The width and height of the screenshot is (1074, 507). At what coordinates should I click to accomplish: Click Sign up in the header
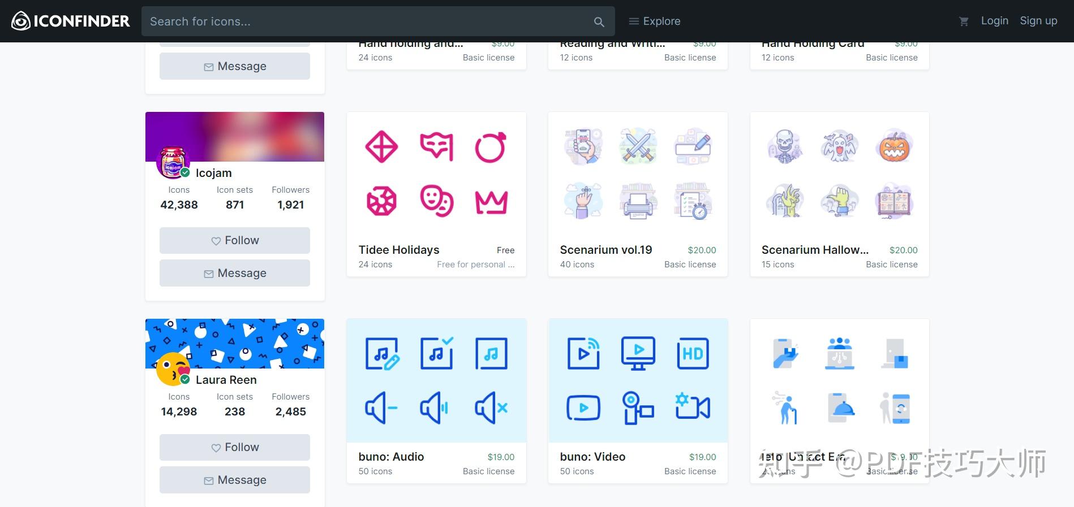click(1038, 21)
